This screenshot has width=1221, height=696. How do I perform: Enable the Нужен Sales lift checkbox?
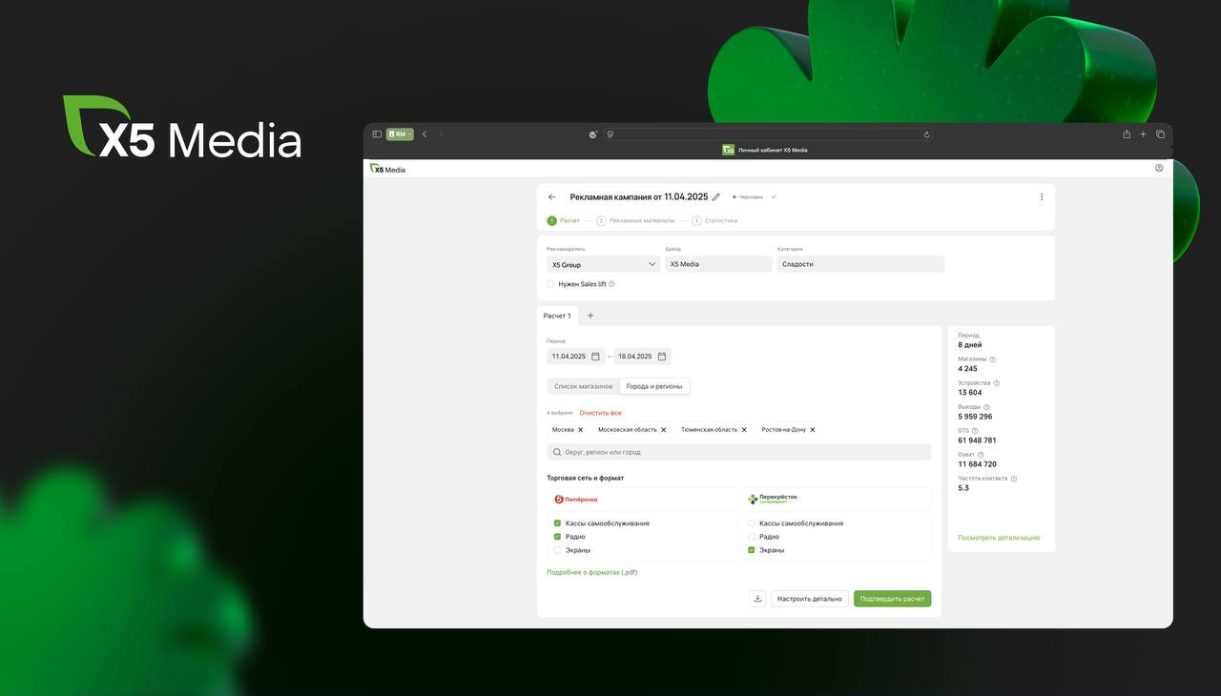pyautogui.click(x=550, y=284)
